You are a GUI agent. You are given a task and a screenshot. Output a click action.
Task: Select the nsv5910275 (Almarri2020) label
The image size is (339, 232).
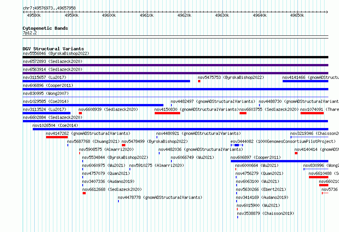coord(157,165)
